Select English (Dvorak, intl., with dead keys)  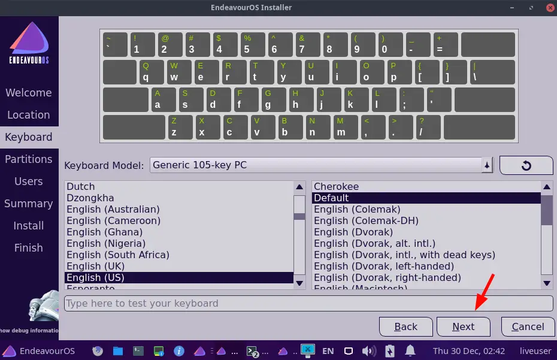coord(426,255)
